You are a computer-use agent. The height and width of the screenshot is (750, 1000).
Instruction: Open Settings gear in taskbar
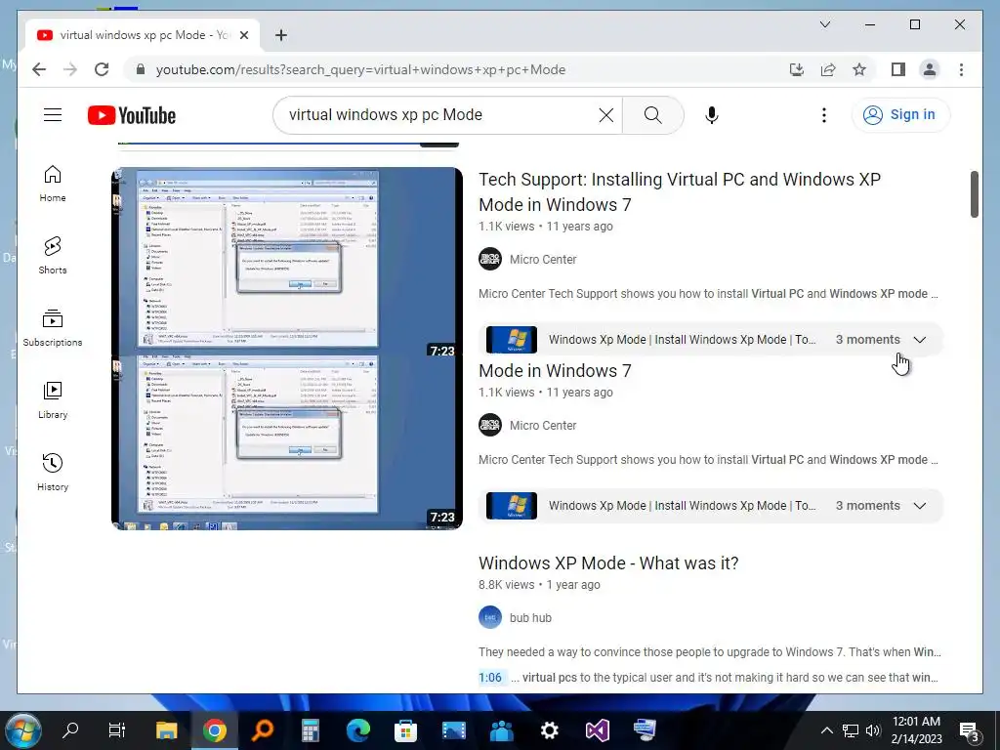[x=549, y=729]
